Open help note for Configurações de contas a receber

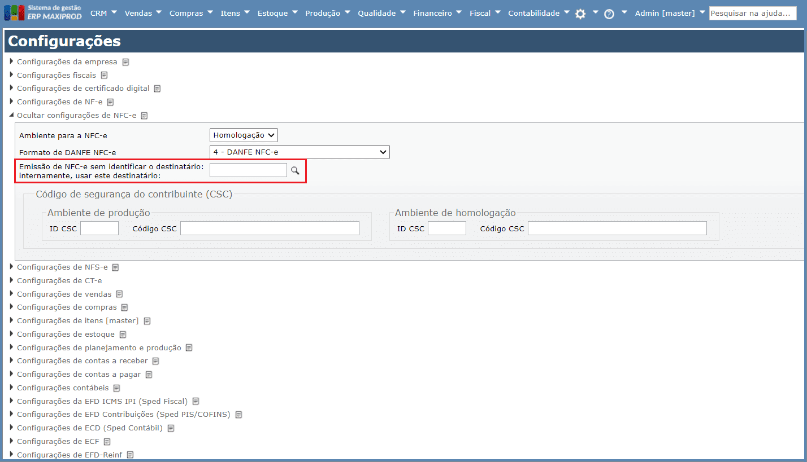point(156,361)
